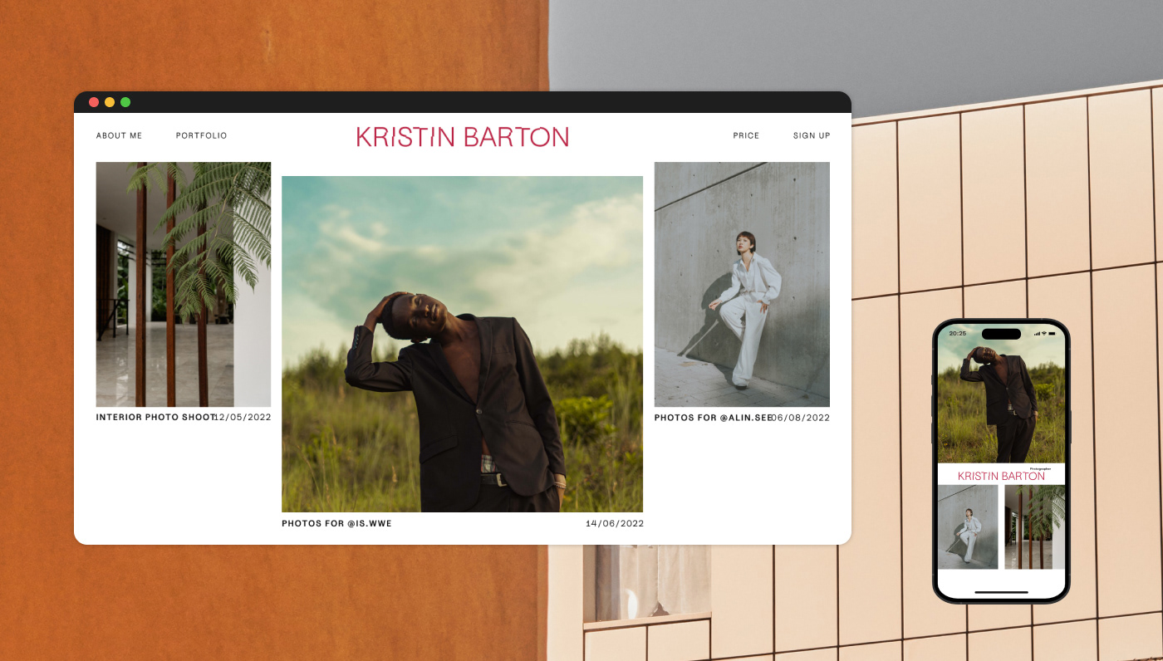Minimize the browser window with the yellow button
Viewport: 1163px width, 661px height.
[110, 102]
